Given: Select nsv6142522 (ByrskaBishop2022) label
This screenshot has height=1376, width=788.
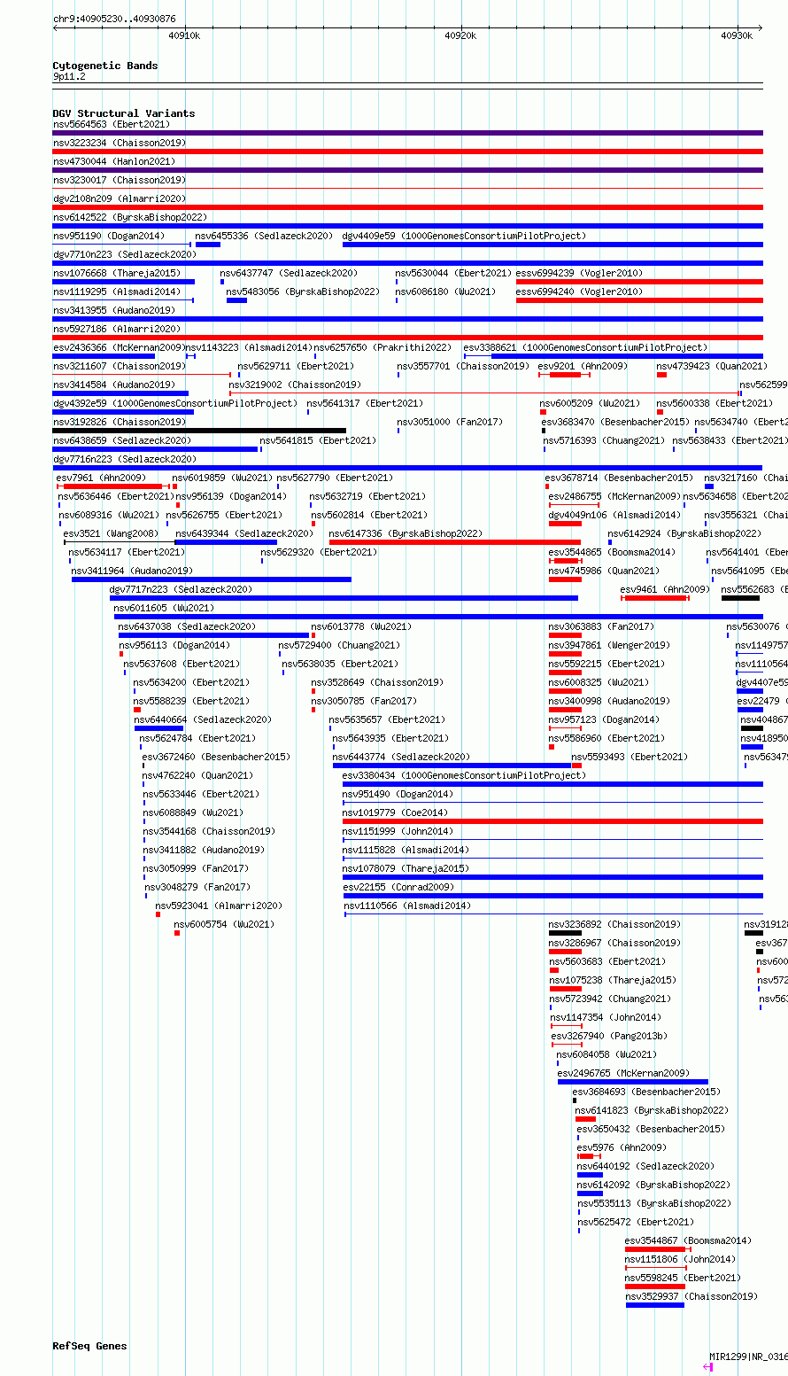Looking at the screenshot, I should tap(130, 217).
